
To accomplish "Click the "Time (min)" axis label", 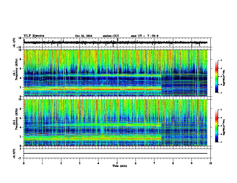I will [x=120, y=166].
